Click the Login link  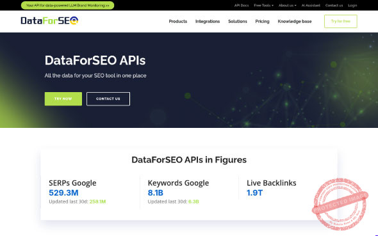pyautogui.click(x=352, y=5)
